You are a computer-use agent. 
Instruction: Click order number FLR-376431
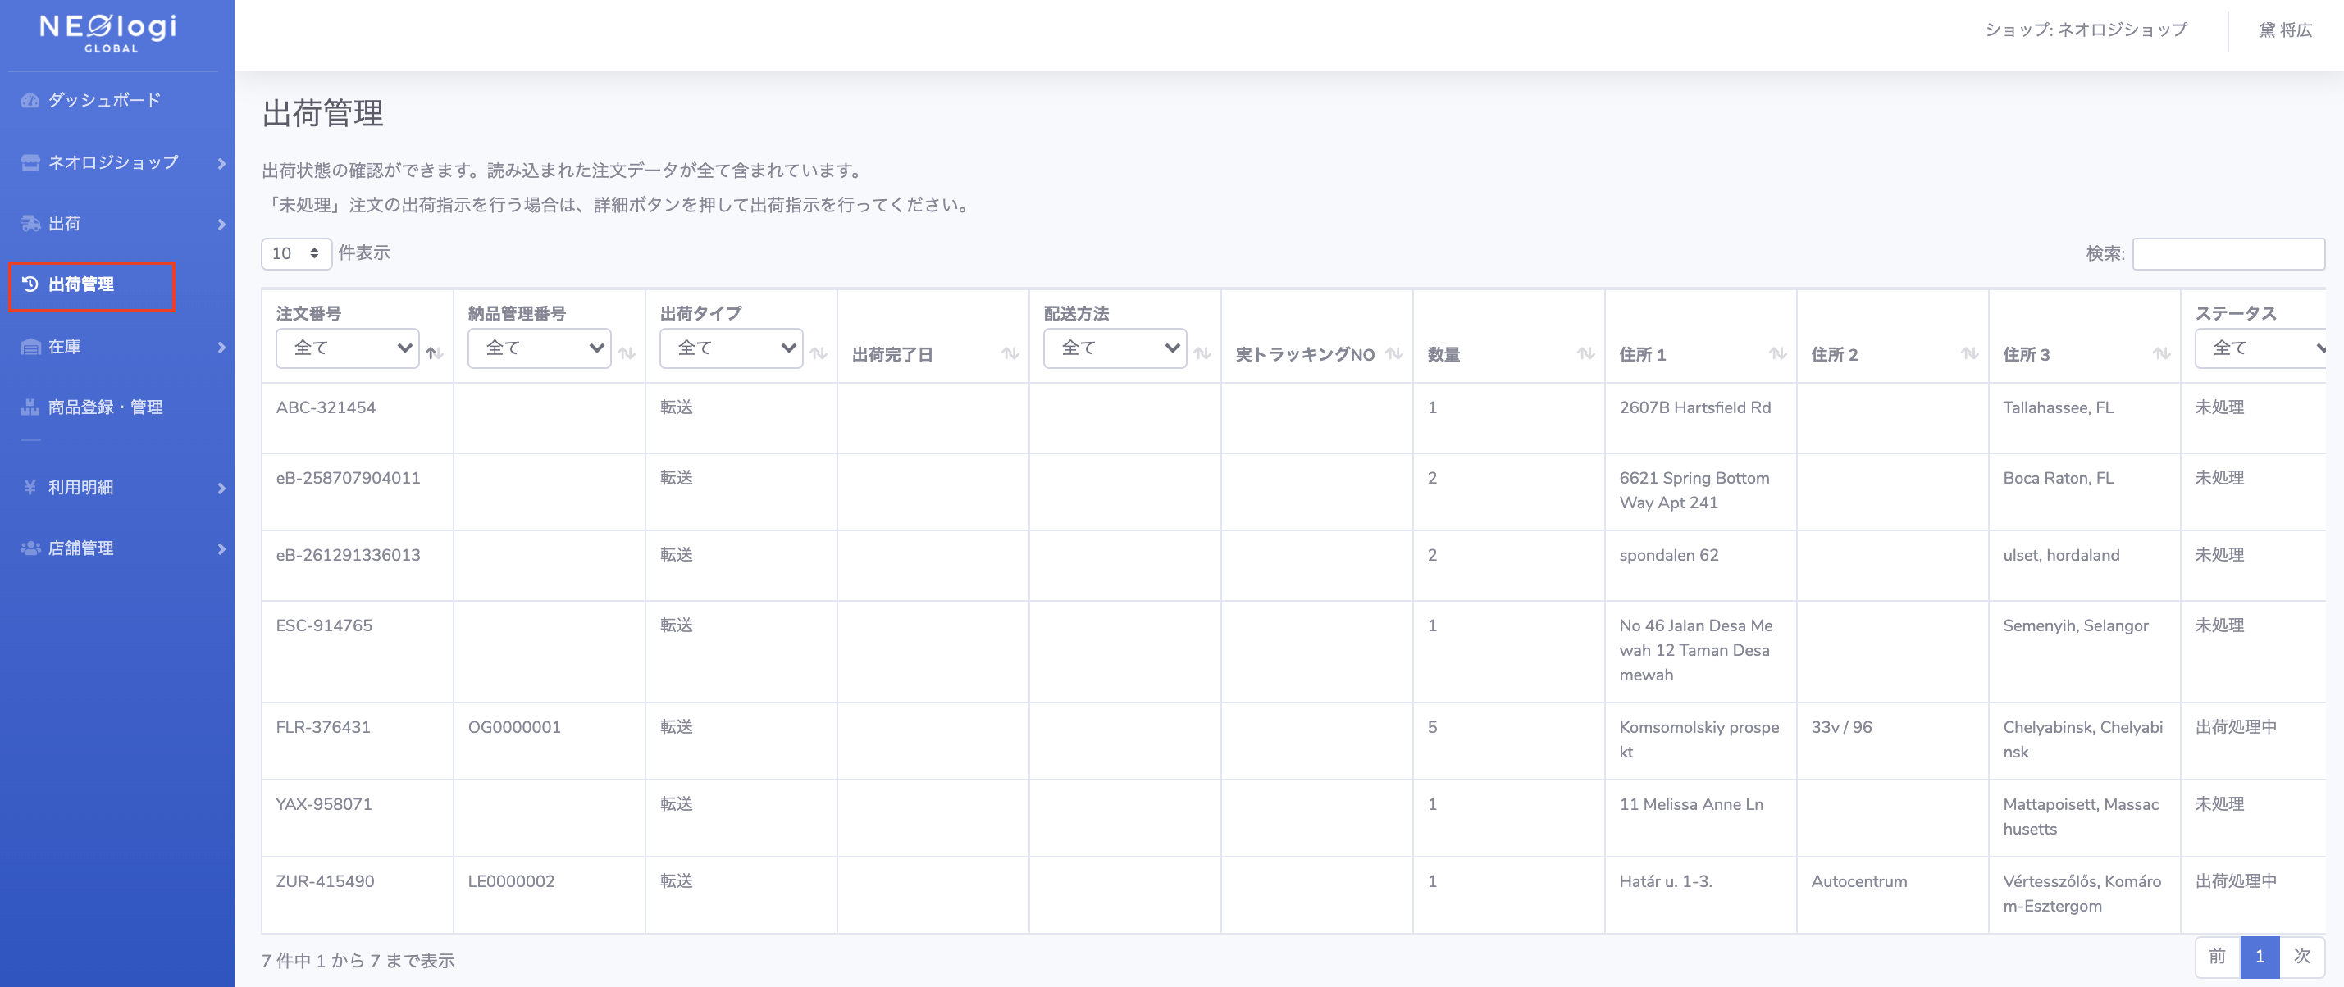[x=323, y=728]
